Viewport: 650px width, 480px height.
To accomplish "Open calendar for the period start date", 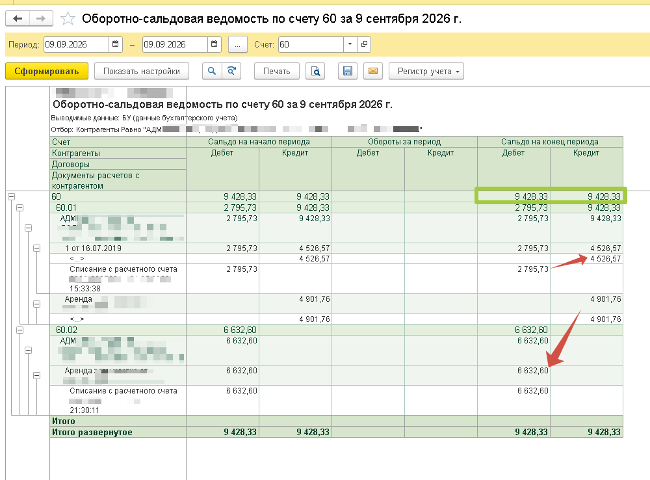I will [116, 44].
